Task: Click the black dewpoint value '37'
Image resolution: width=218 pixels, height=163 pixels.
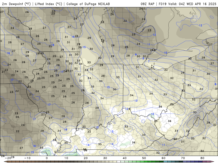Action: [110, 124]
